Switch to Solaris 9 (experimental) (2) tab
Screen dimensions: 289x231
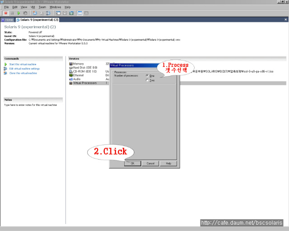37,20
